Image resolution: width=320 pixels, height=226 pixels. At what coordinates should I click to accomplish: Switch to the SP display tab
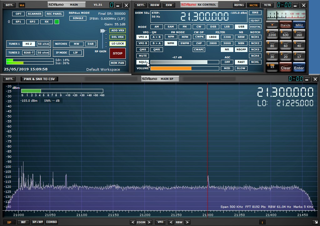9,222
